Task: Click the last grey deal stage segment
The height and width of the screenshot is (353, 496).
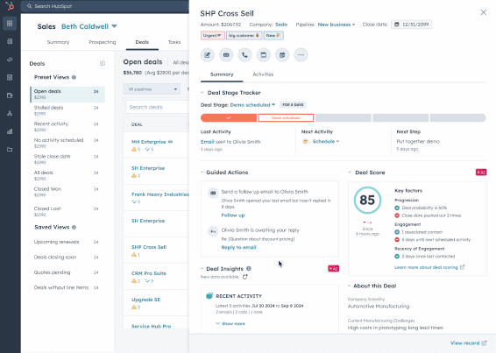Action: tap(457, 118)
